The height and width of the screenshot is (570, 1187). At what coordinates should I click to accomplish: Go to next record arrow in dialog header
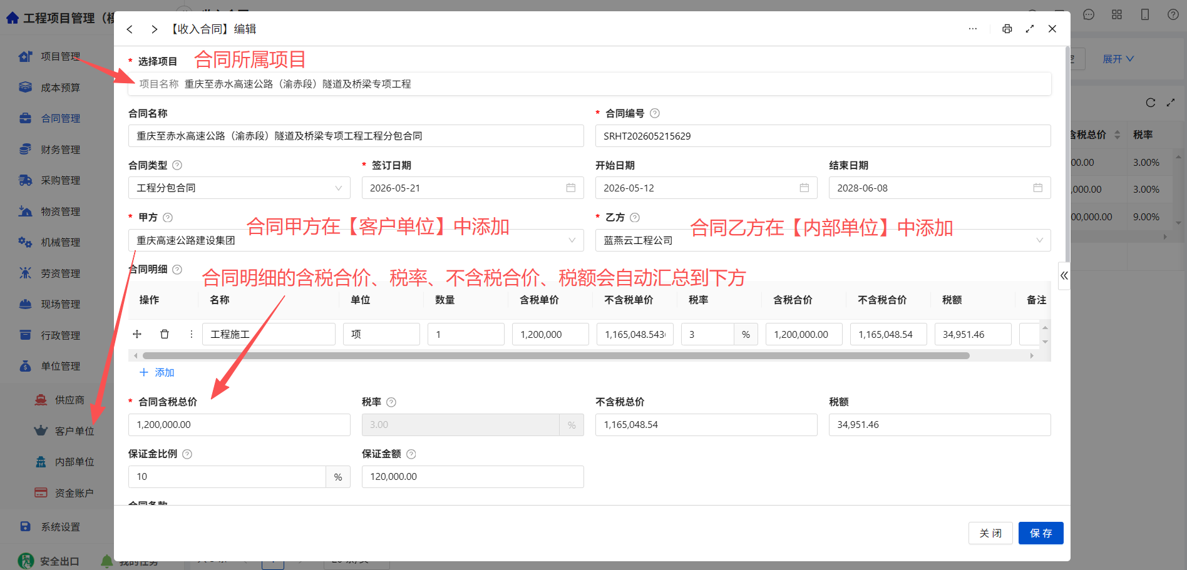(x=154, y=29)
